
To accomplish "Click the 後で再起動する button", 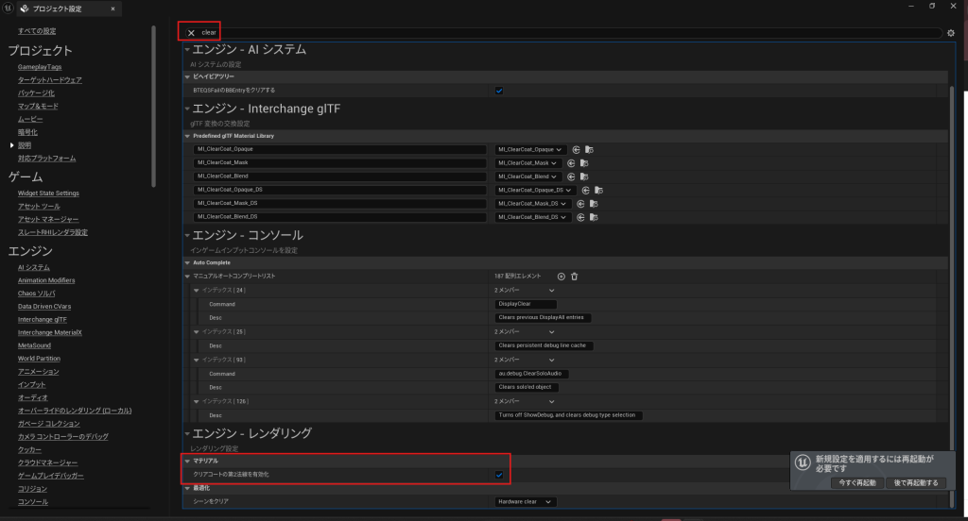I will (x=915, y=482).
